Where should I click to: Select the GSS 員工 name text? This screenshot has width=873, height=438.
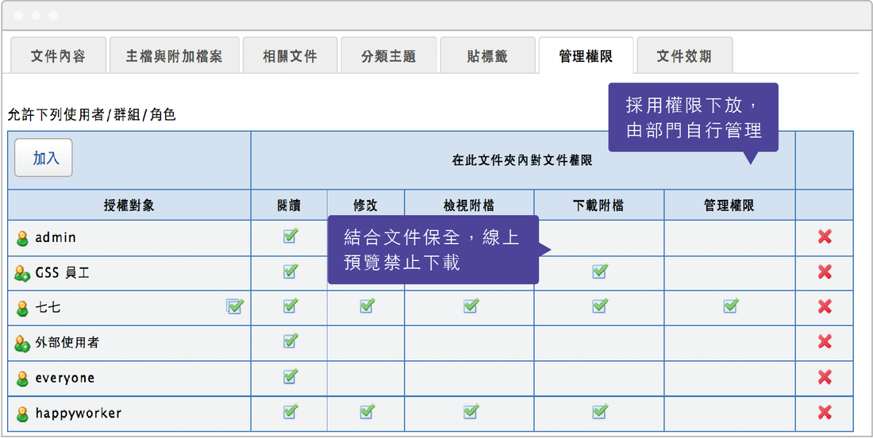(63, 273)
